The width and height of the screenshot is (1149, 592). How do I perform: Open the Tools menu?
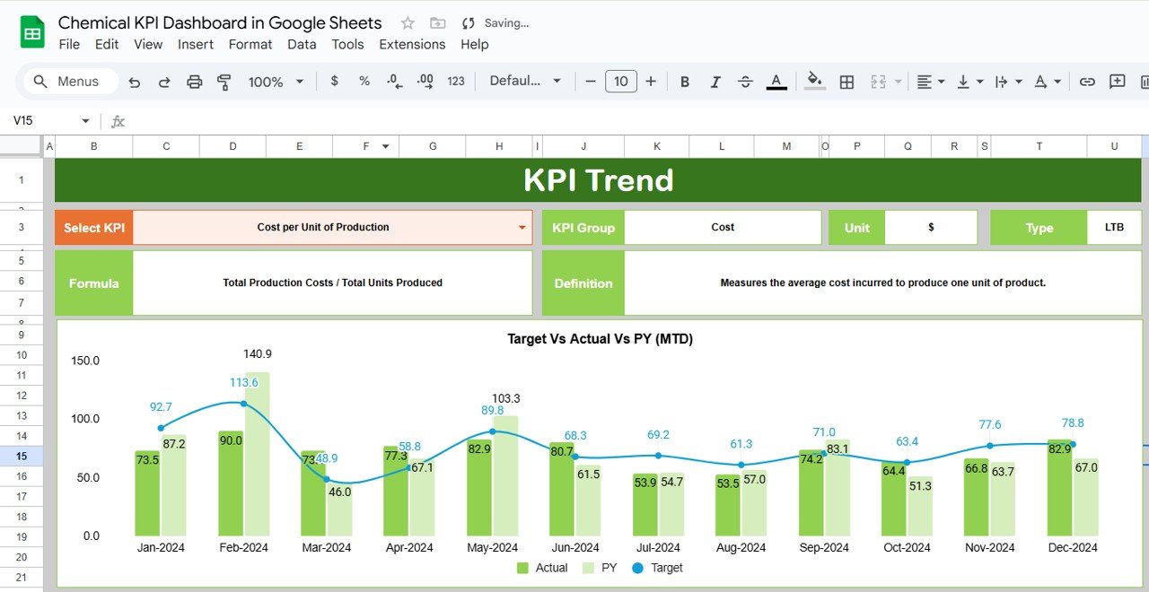[347, 44]
